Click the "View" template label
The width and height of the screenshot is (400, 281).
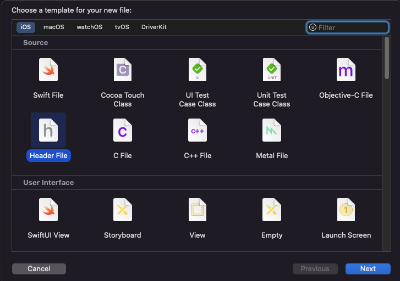(x=198, y=235)
